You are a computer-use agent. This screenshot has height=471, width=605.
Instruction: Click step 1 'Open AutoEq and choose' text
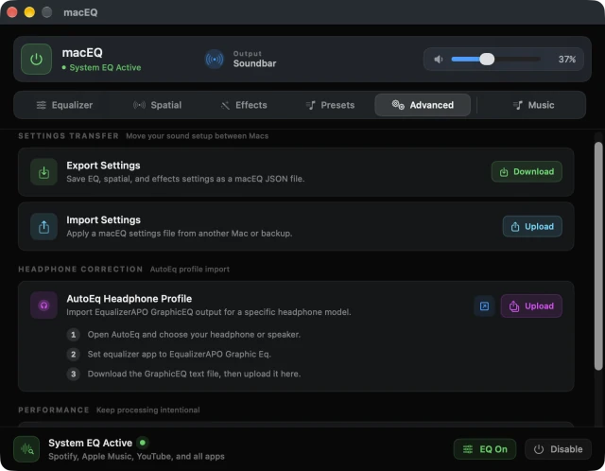[x=194, y=334]
